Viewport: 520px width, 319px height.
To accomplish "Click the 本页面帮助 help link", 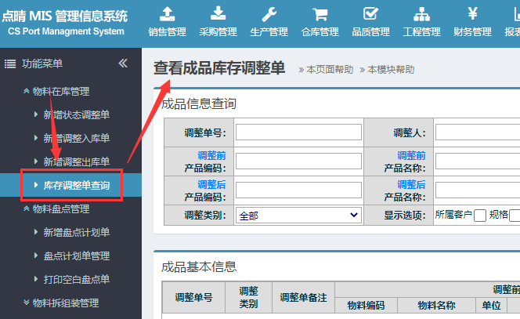I will pyautogui.click(x=329, y=70).
